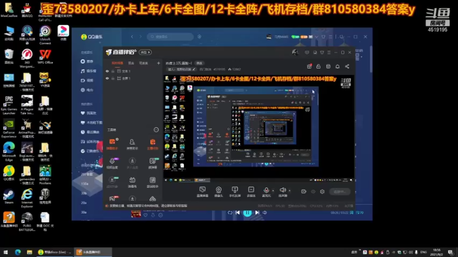Toggle microphone in stream toolbar
This screenshot has height=257, width=458.
tap(266, 191)
